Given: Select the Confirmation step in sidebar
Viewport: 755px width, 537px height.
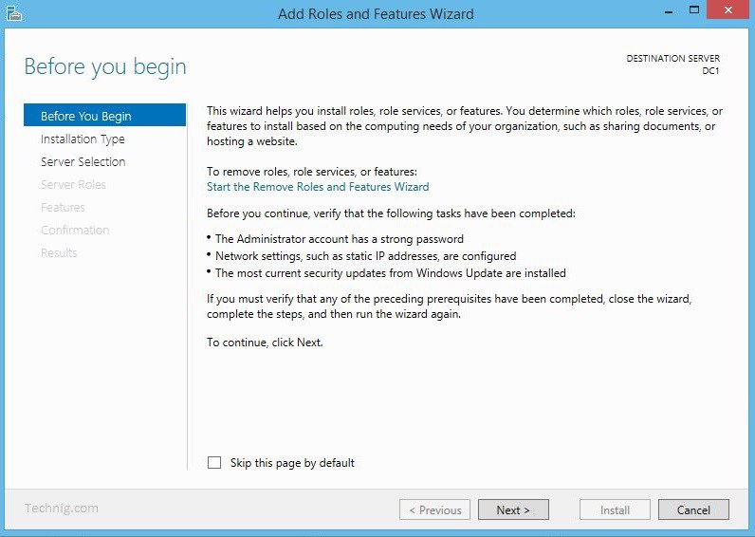Looking at the screenshot, I should tap(75, 231).
